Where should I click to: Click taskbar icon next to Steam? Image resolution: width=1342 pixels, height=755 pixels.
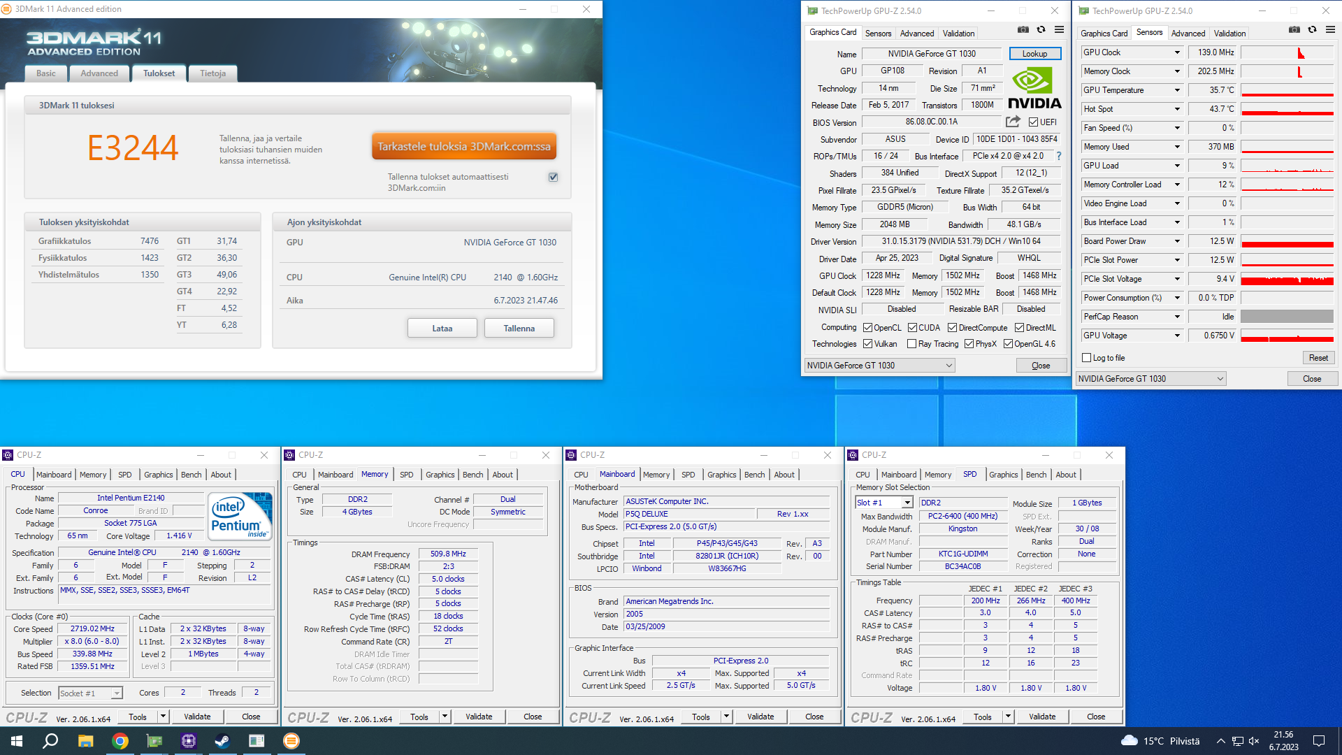(257, 741)
